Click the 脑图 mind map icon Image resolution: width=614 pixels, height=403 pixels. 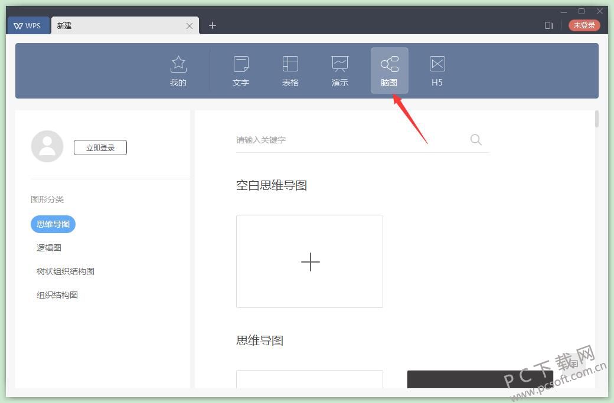coord(388,70)
